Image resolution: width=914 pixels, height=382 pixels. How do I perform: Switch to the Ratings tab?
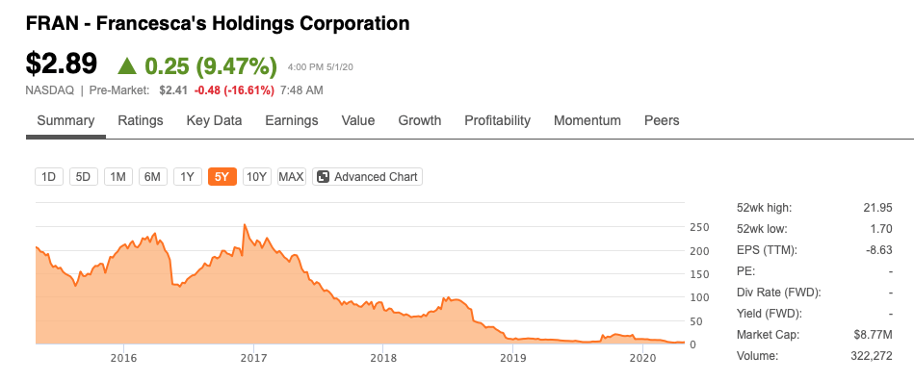(141, 120)
